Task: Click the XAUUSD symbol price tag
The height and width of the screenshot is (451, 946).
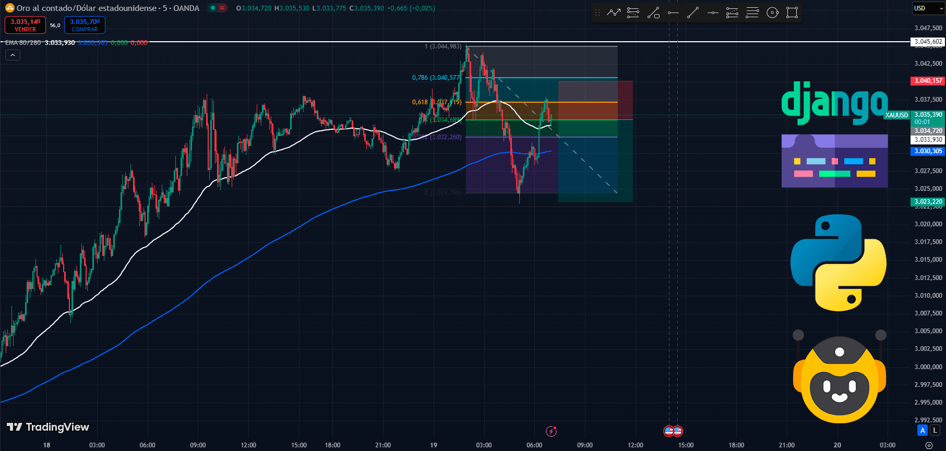Action: [x=896, y=115]
